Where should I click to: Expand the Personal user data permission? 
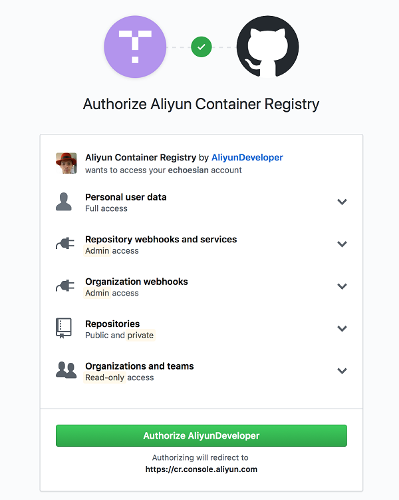[x=342, y=202]
